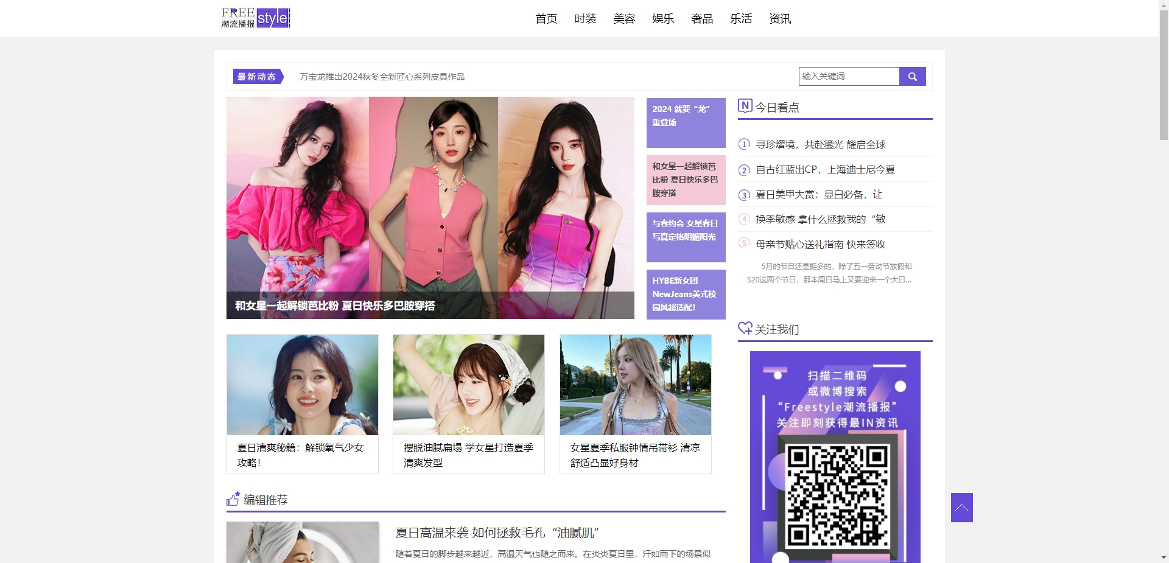Open 母亲节贴心送礼指南 快来签收 headline
Screen dimensions: 1169x563
pos(820,244)
